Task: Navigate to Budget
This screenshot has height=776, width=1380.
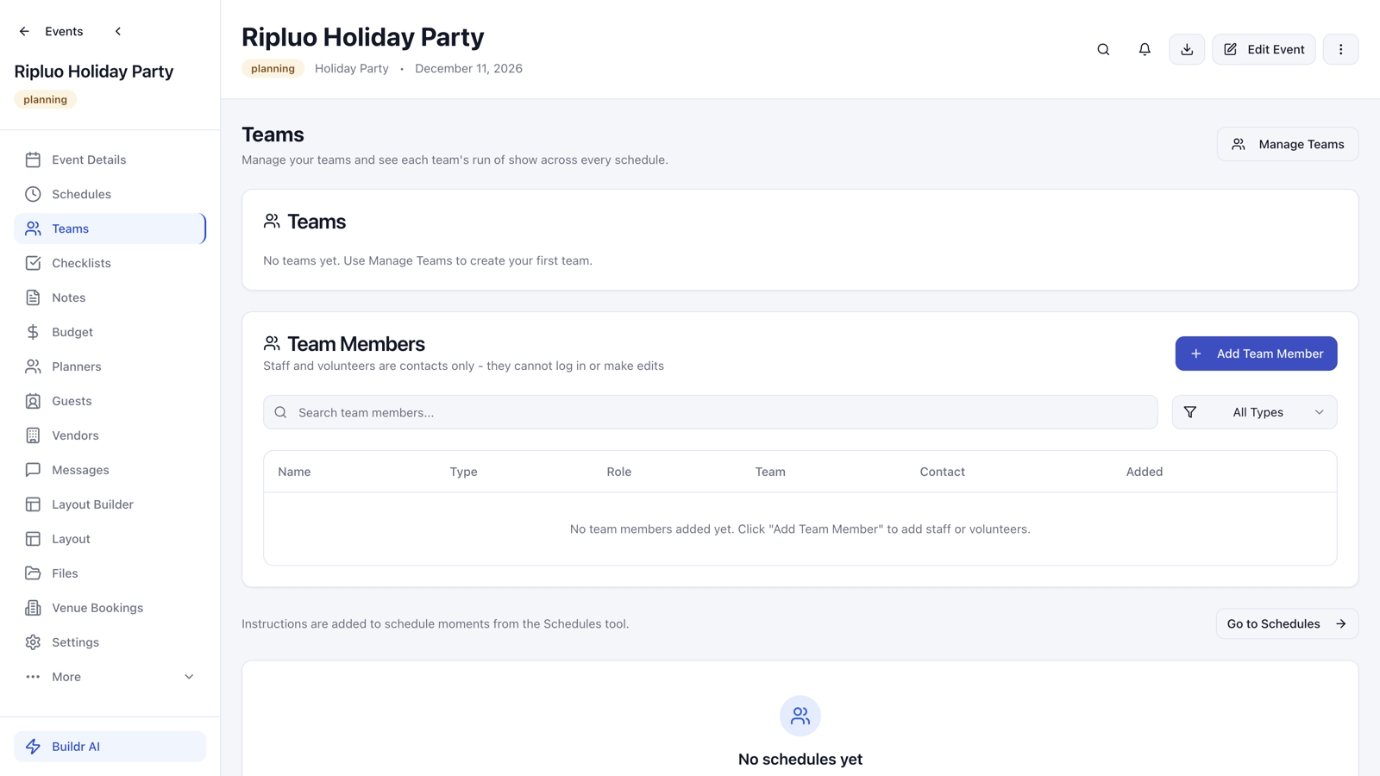Action: 110,332
